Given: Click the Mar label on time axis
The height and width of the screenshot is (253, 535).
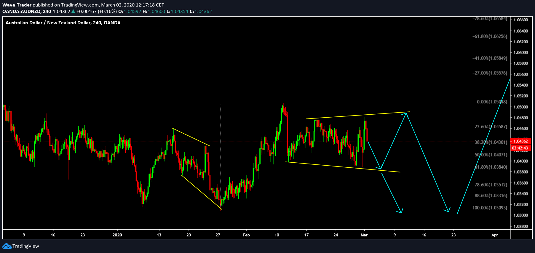Looking at the screenshot, I should click(364, 235).
